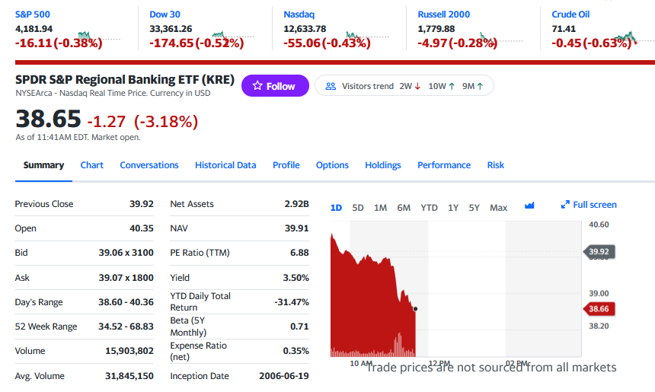This screenshot has width=655, height=392.
Task: Click the Bid value 39.06 x 3100
Action: click(126, 253)
